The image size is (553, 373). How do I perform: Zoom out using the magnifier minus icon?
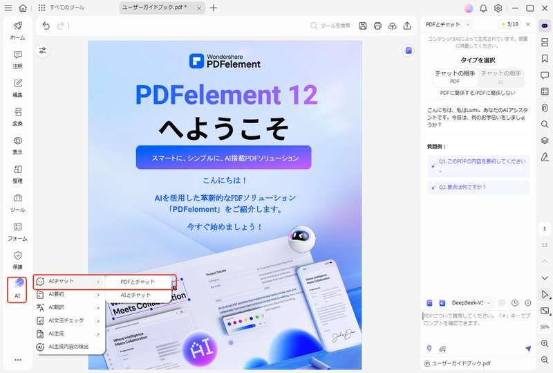(x=545, y=360)
